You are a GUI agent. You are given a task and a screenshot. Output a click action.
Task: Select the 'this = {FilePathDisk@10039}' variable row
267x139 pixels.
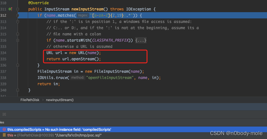pyautogui.click(x=133, y=135)
